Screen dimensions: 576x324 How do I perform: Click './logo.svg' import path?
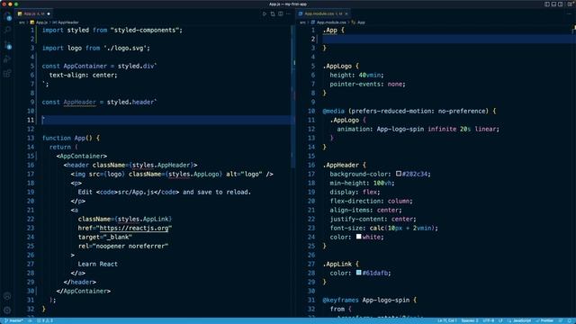pyautogui.click(x=125, y=48)
